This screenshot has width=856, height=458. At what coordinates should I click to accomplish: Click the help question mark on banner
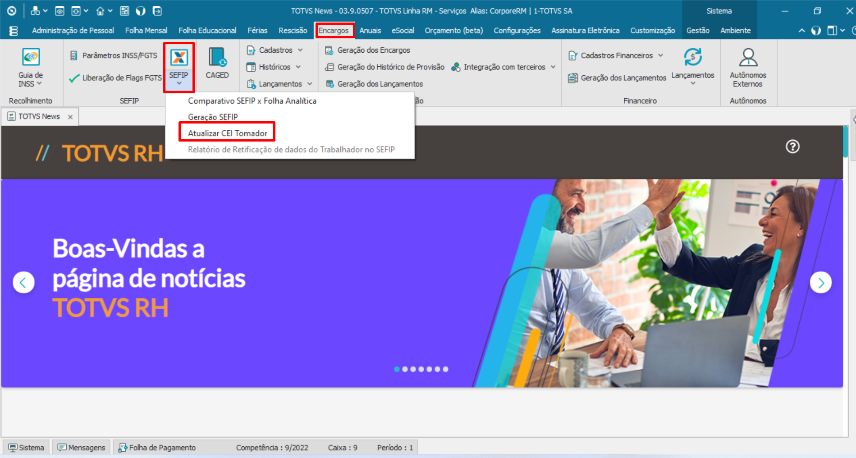point(792,147)
